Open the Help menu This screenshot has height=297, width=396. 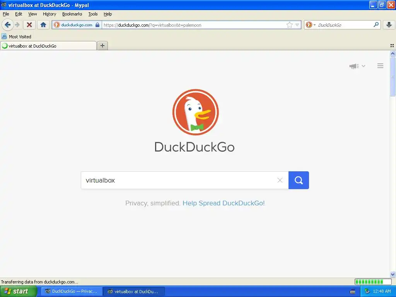point(108,14)
